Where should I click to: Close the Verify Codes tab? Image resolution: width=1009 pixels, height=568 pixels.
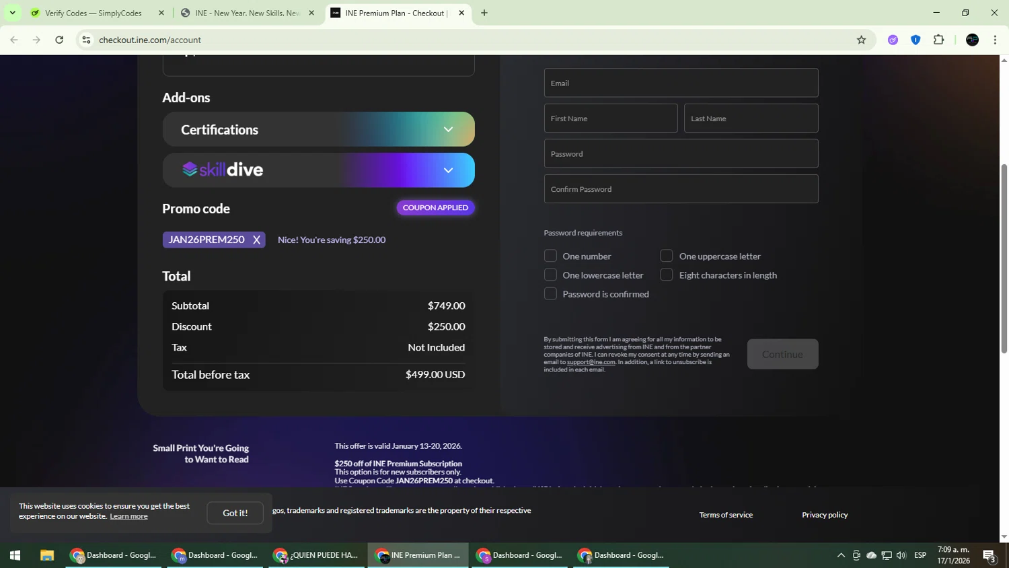coord(161,13)
